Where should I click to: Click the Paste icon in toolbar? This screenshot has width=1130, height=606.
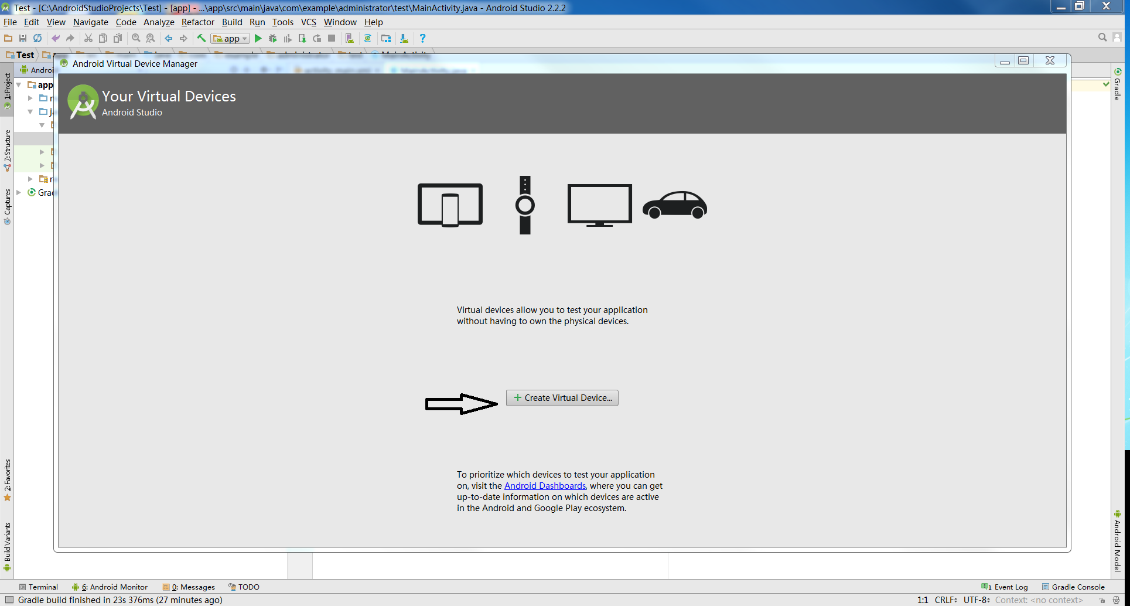tap(118, 38)
